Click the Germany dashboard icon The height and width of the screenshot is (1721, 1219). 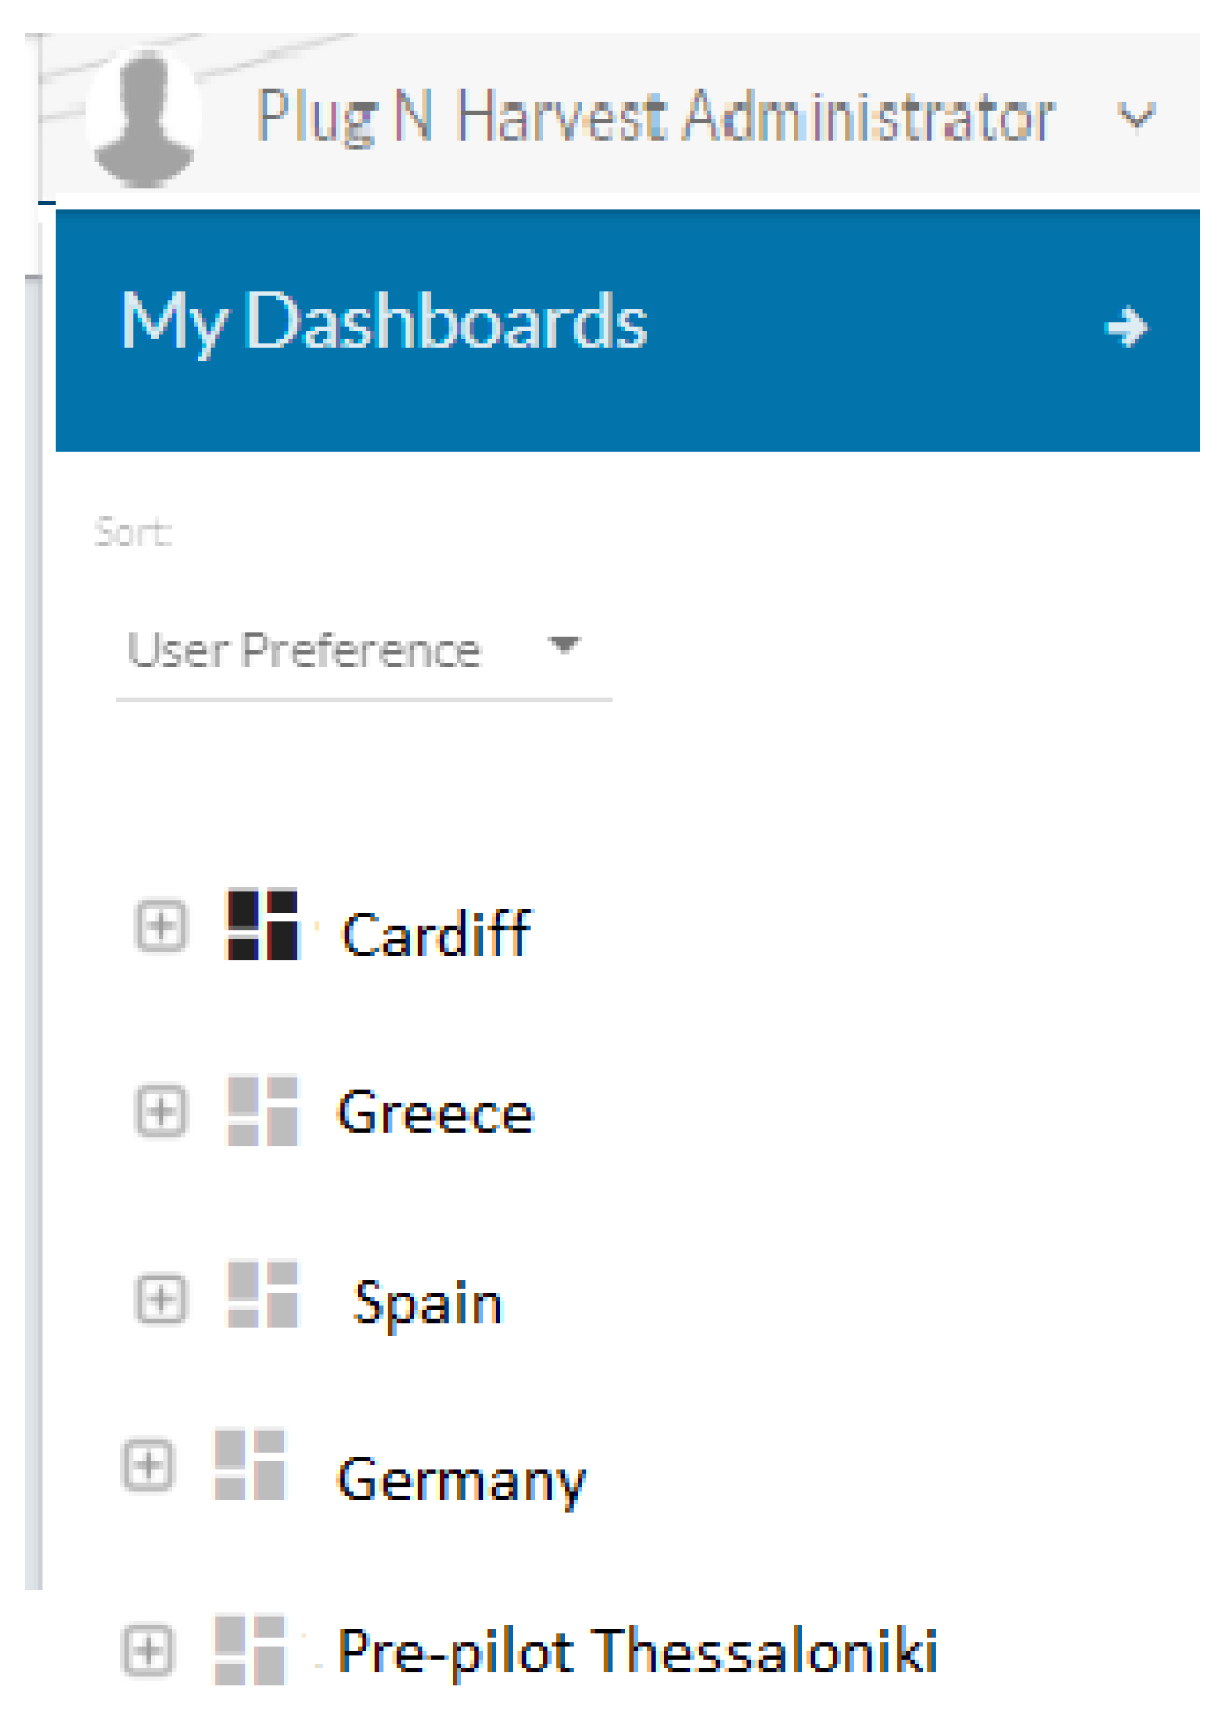pyautogui.click(x=250, y=1465)
